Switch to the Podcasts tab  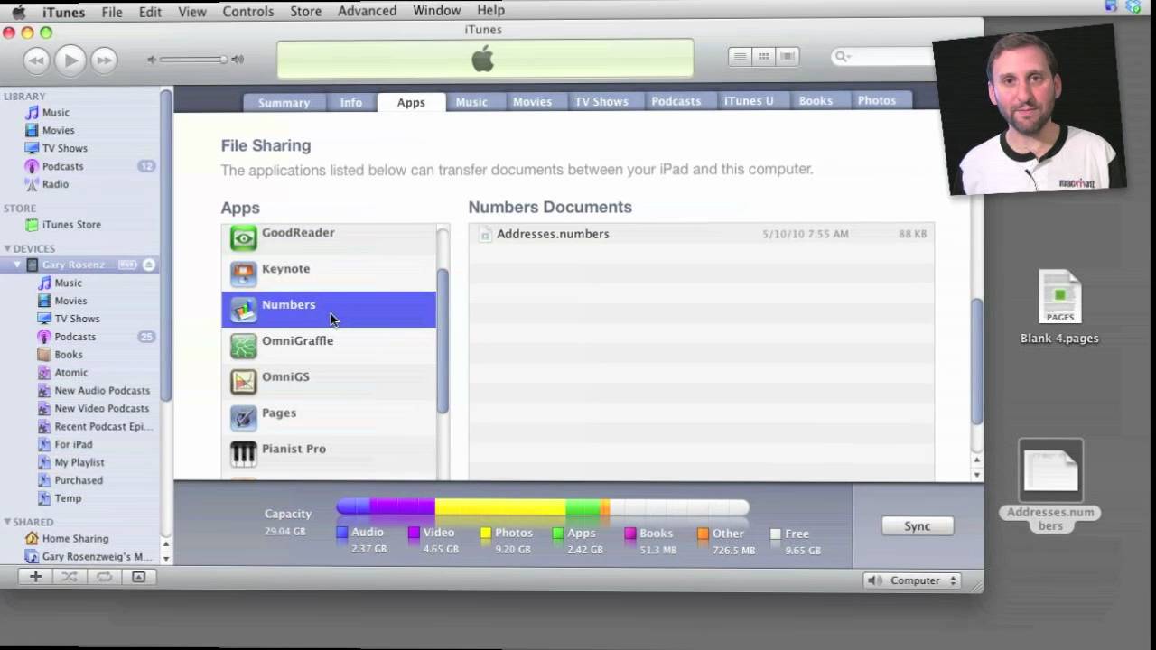(676, 101)
